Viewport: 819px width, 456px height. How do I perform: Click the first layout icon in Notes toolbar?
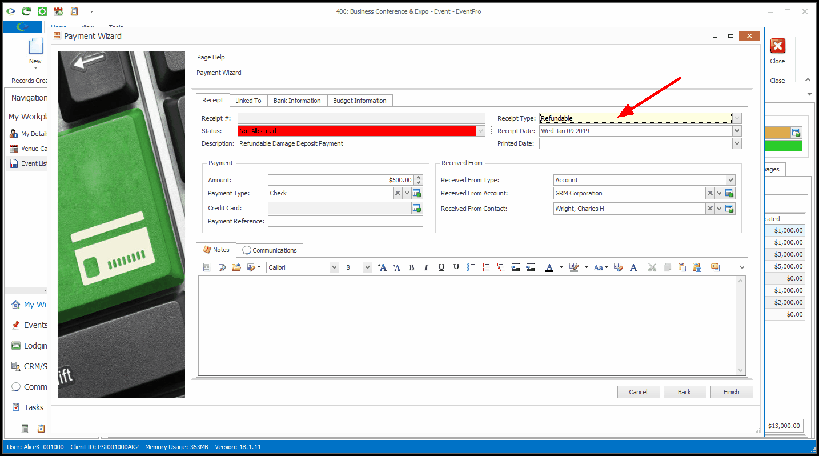pyautogui.click(x=207, y=267)
